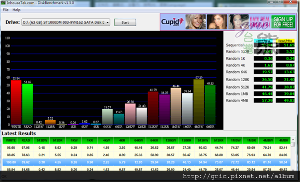Click the 84.96 cell in the 4MBR column
Image resolution: width=300 pixels, height=182 pixels.
(x=283, y=155)
